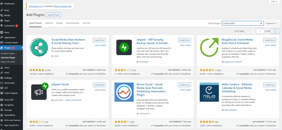Click the Pages sidebar icon
The height and width of the screenshot is (130, 282).
(x=2, y=21)
